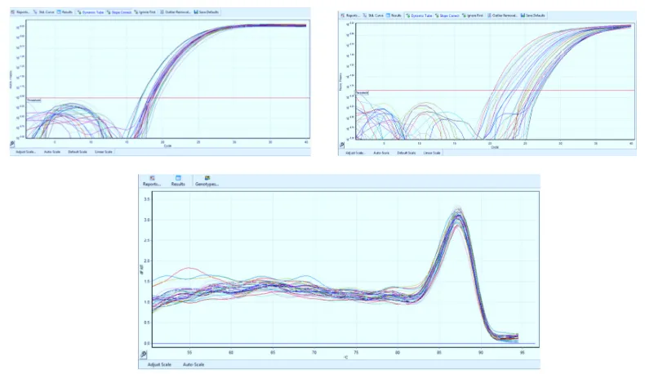Click the magnifier icon on the right plot
Image resolution: width=645 pixels, height=374 pixels.
[342, 145]
